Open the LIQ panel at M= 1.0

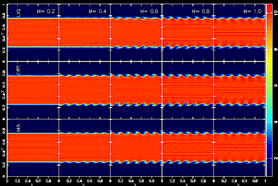239,33
